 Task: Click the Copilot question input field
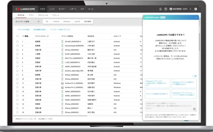169,105
